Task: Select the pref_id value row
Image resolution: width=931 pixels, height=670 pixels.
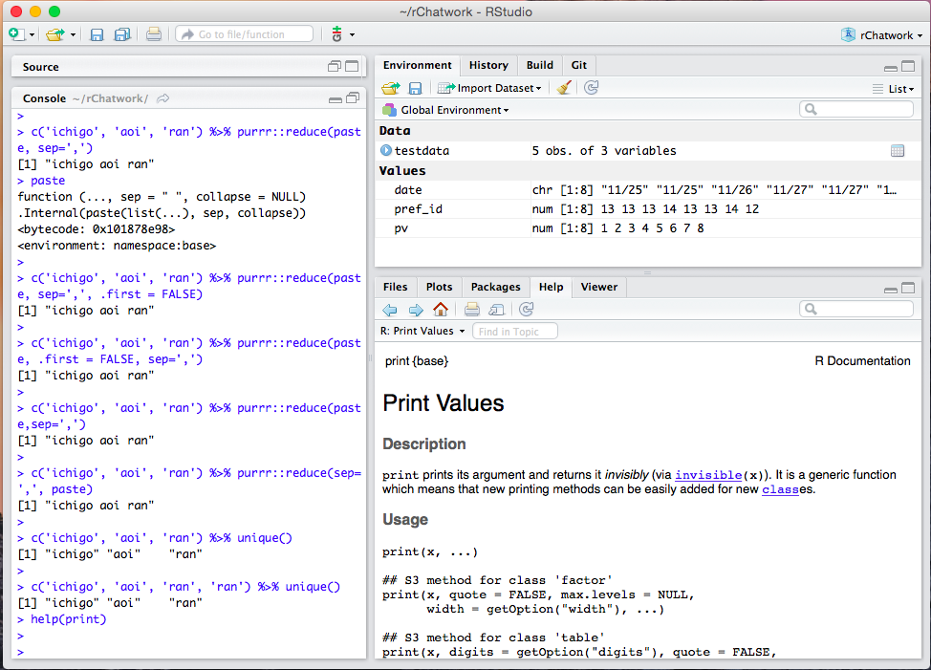Action: point(648,209)
